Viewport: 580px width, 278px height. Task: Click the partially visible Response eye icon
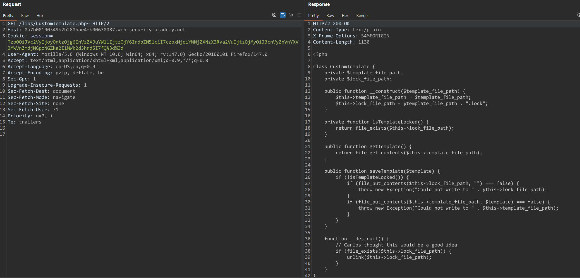click(x=578, y=15)
